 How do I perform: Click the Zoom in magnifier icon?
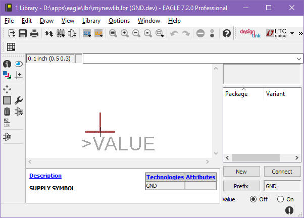coord(124,33)
